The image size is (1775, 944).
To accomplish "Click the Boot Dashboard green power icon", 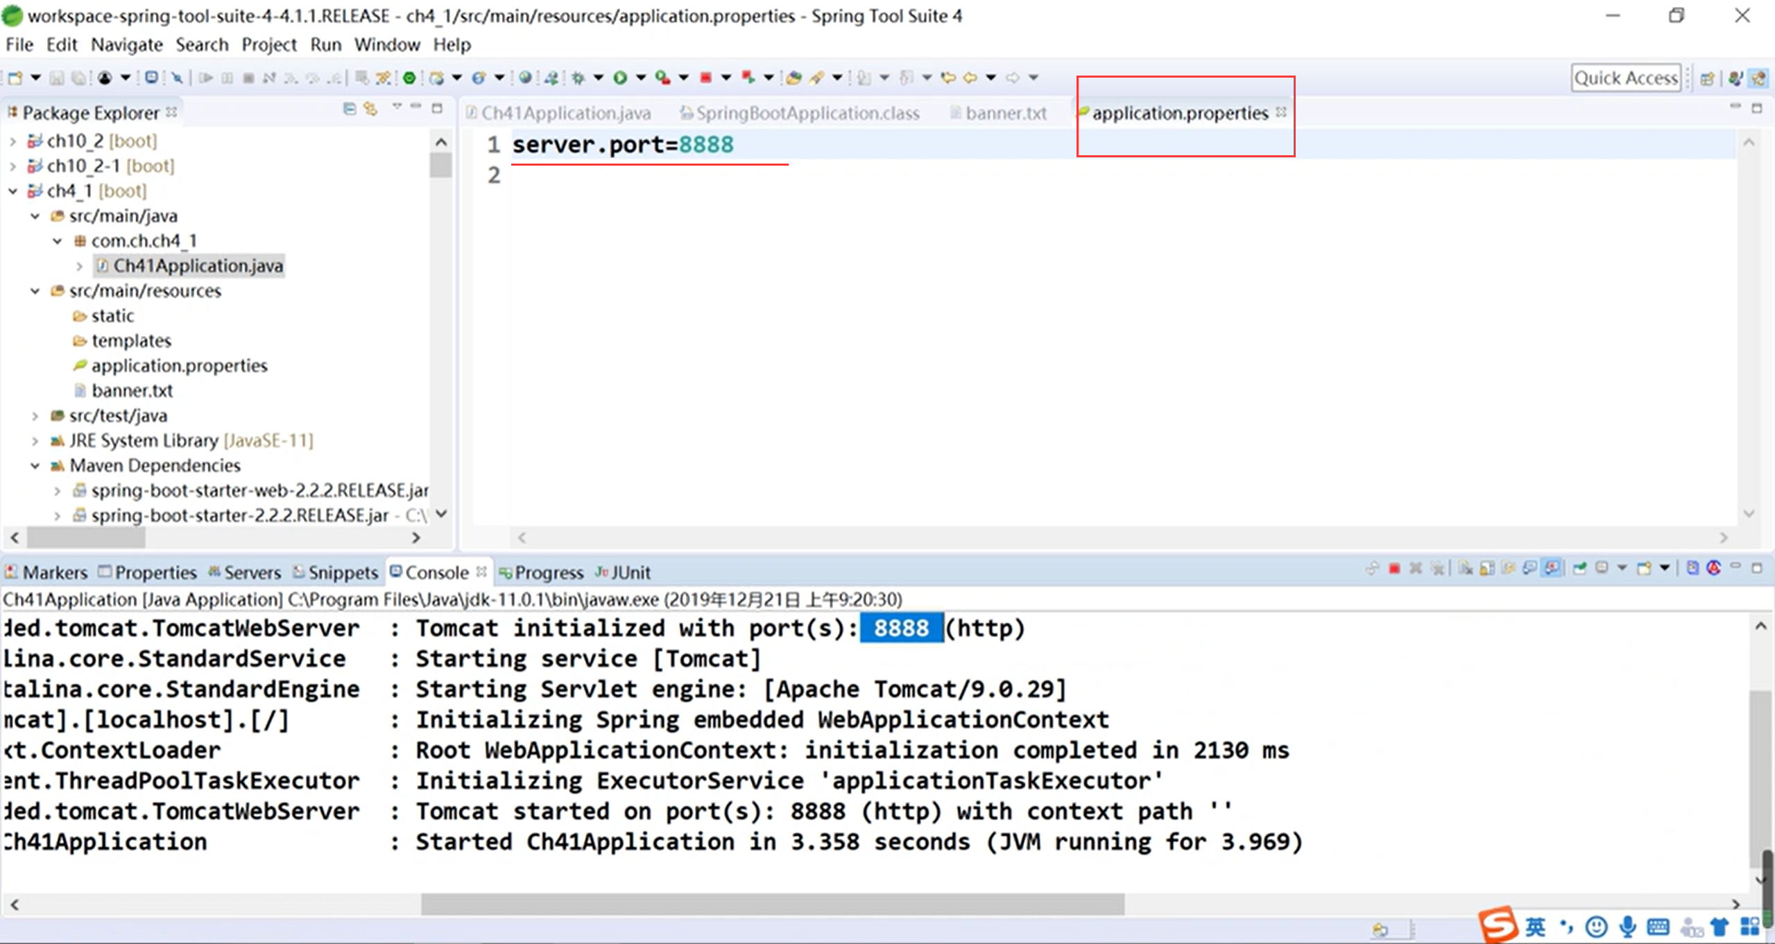I will pyautogui.click(x=409, y=78).
